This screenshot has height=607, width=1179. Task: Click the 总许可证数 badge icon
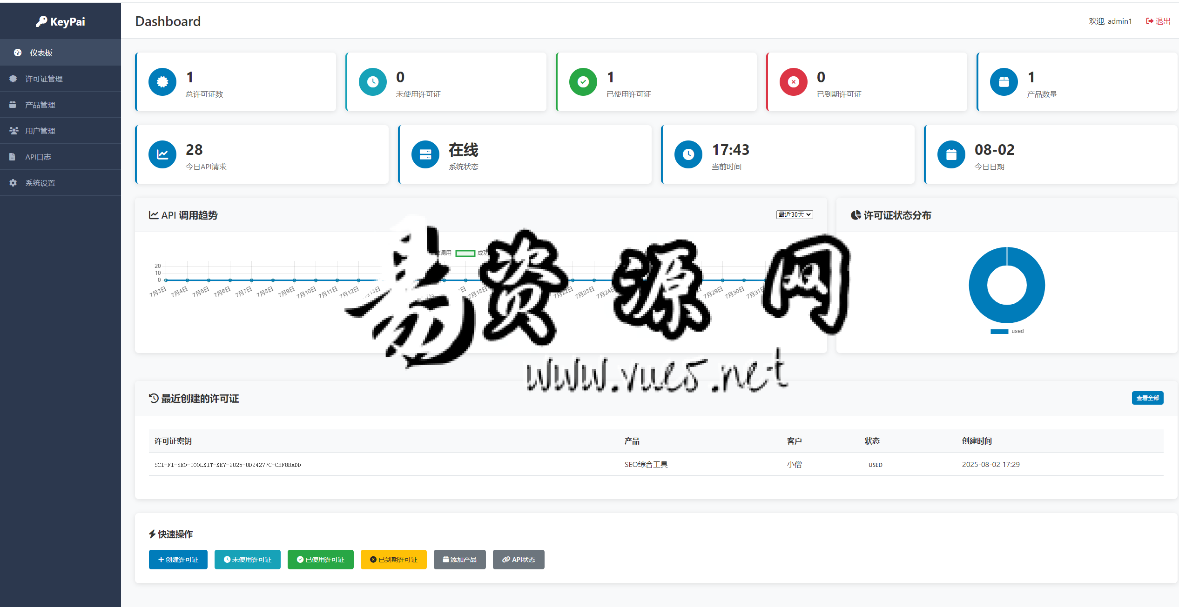162,82
